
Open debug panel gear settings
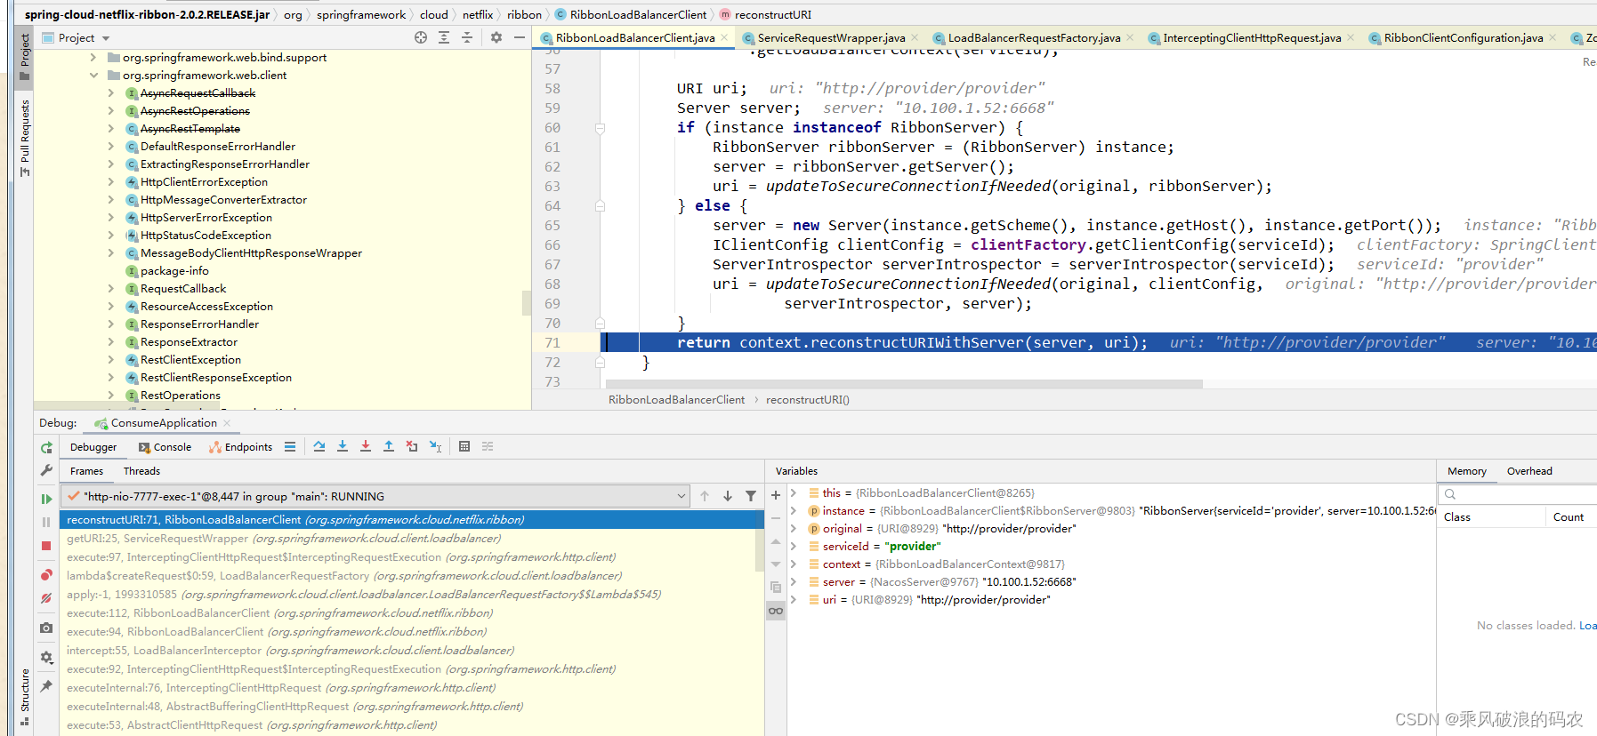[x=46, y=657]
